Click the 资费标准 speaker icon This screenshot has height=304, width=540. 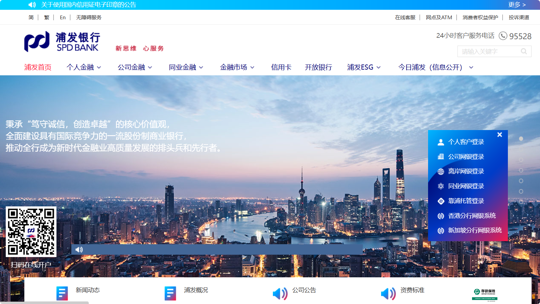(388, 294)
